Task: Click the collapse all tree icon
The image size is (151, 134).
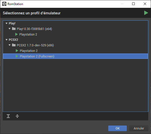Action: (17, 116)
